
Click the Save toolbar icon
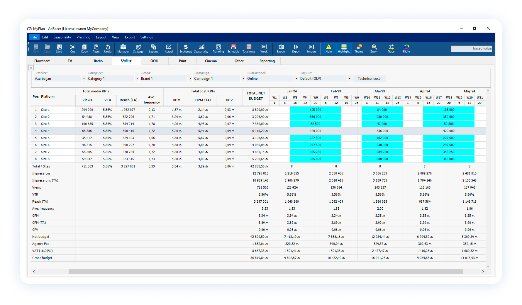(x=59, y=48)
